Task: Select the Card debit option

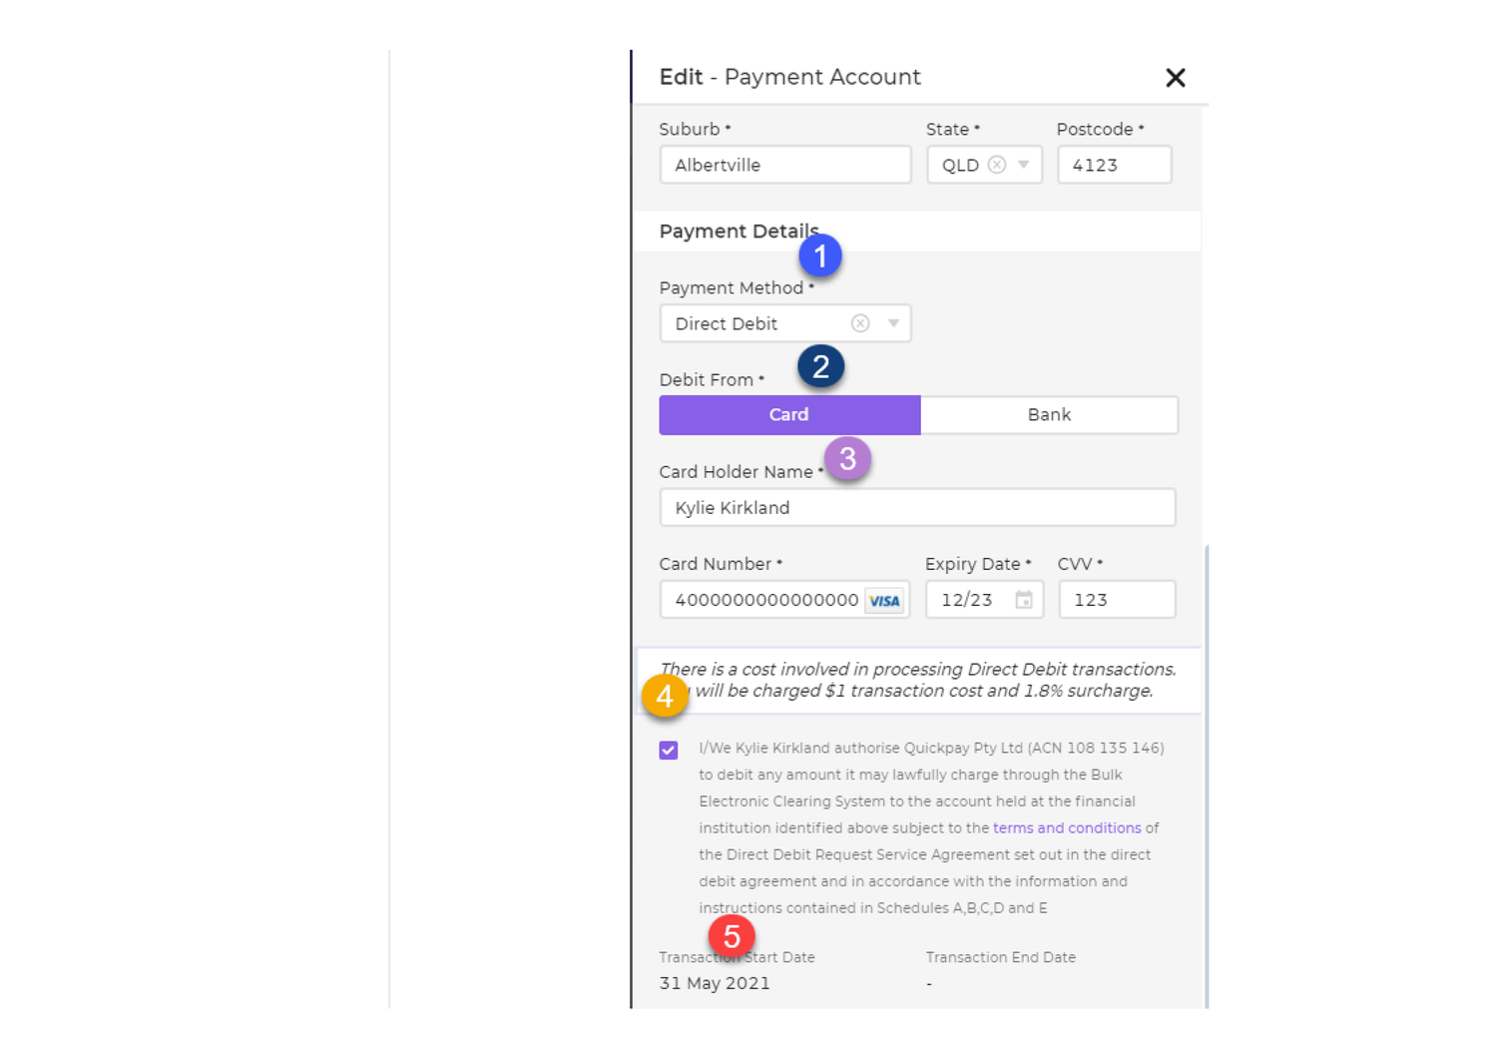Action: pos(788,414)
